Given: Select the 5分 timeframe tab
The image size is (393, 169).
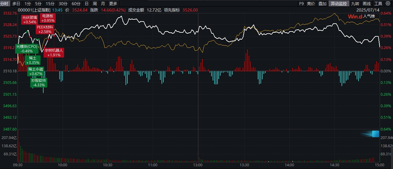Looking at the screenshot, I should click(38, 4).
